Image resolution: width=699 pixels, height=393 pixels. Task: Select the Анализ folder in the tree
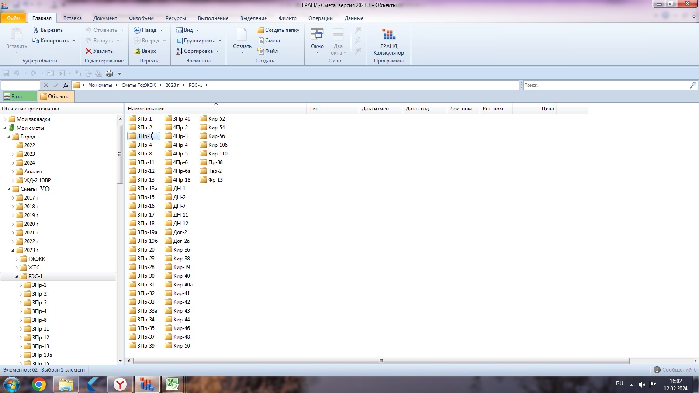coord(29,172)
